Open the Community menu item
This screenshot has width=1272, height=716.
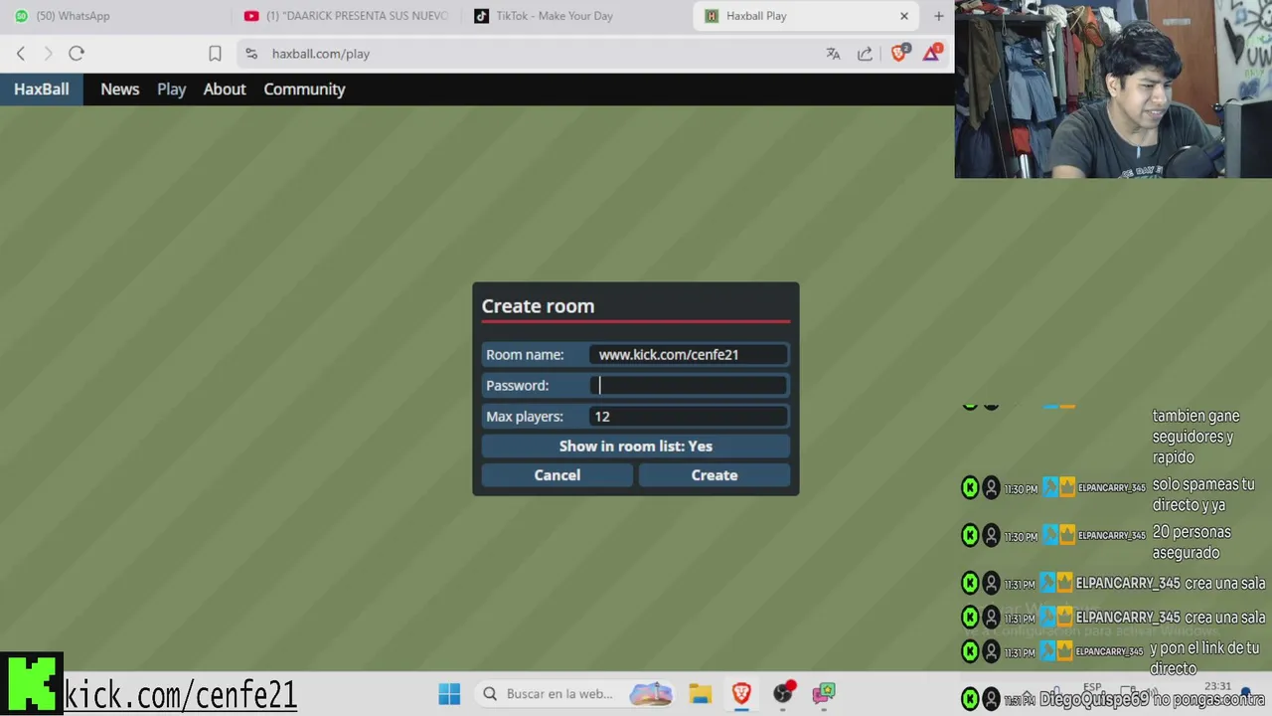tap(304, 89)
